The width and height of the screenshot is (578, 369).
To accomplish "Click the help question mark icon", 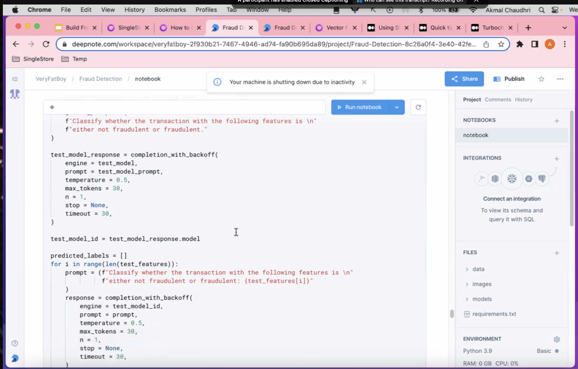I will coord(15,343).
